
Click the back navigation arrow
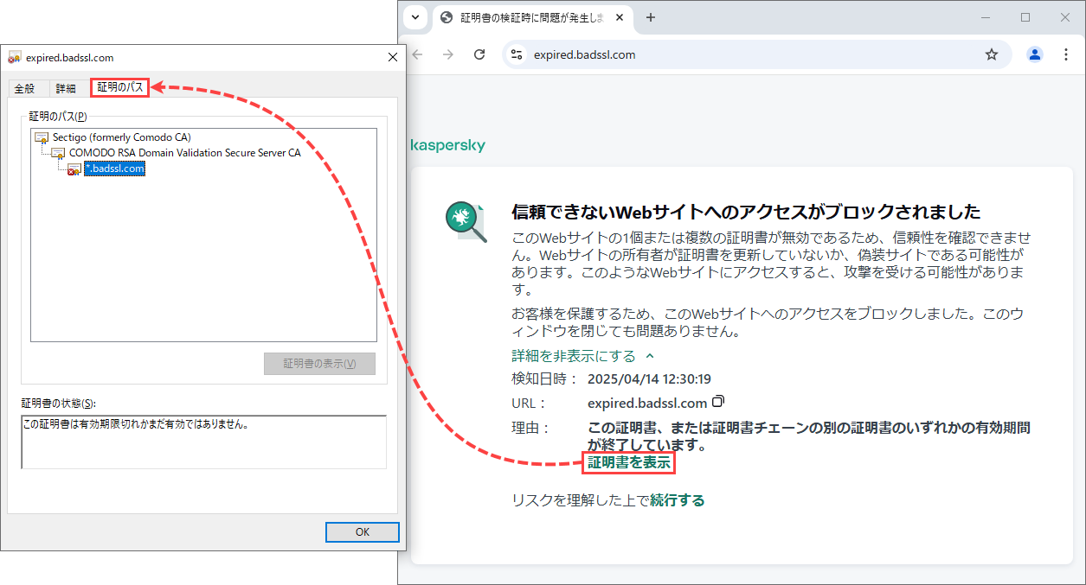pyautogui.click(x=417, y=54)
